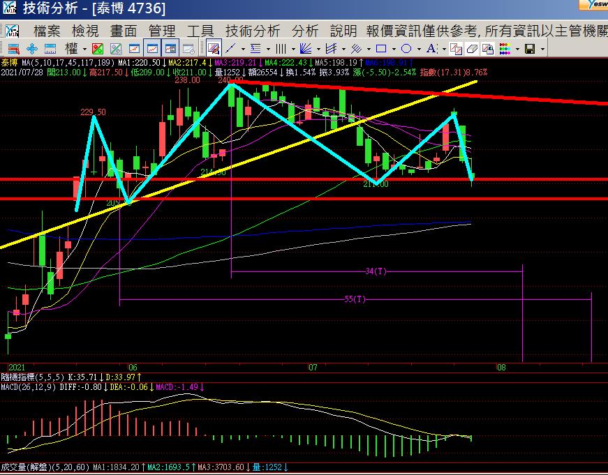
Task: Select the crosshair cursor tool
Action: click(x=31, y=49)
